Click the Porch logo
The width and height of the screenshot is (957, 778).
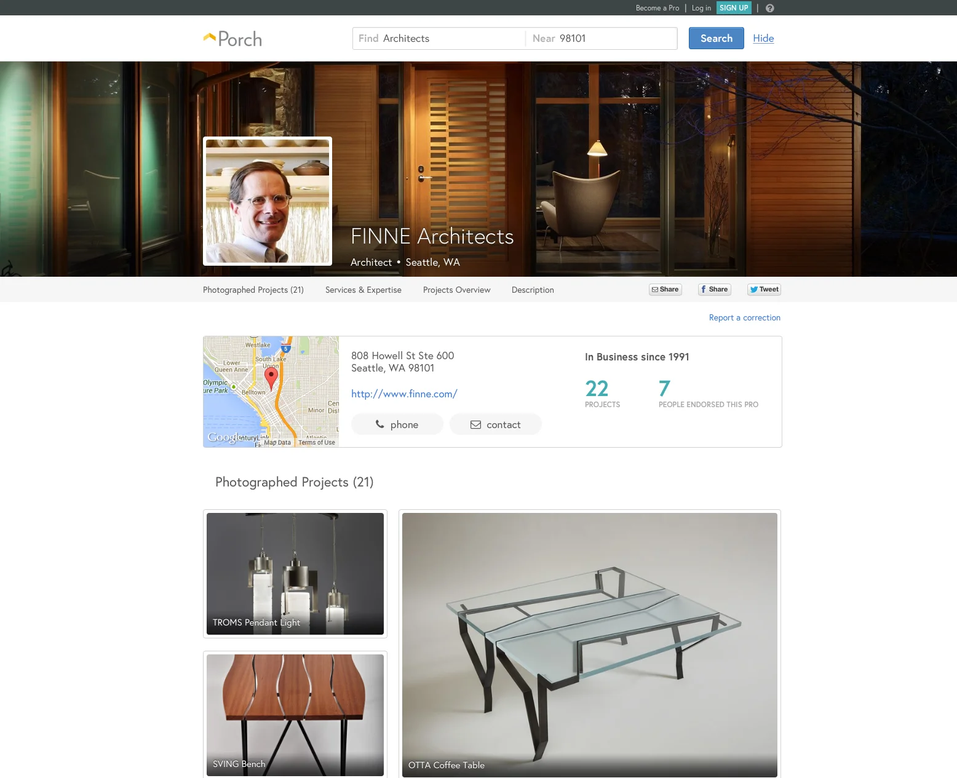pyautogui.click(x=232, y=39)
